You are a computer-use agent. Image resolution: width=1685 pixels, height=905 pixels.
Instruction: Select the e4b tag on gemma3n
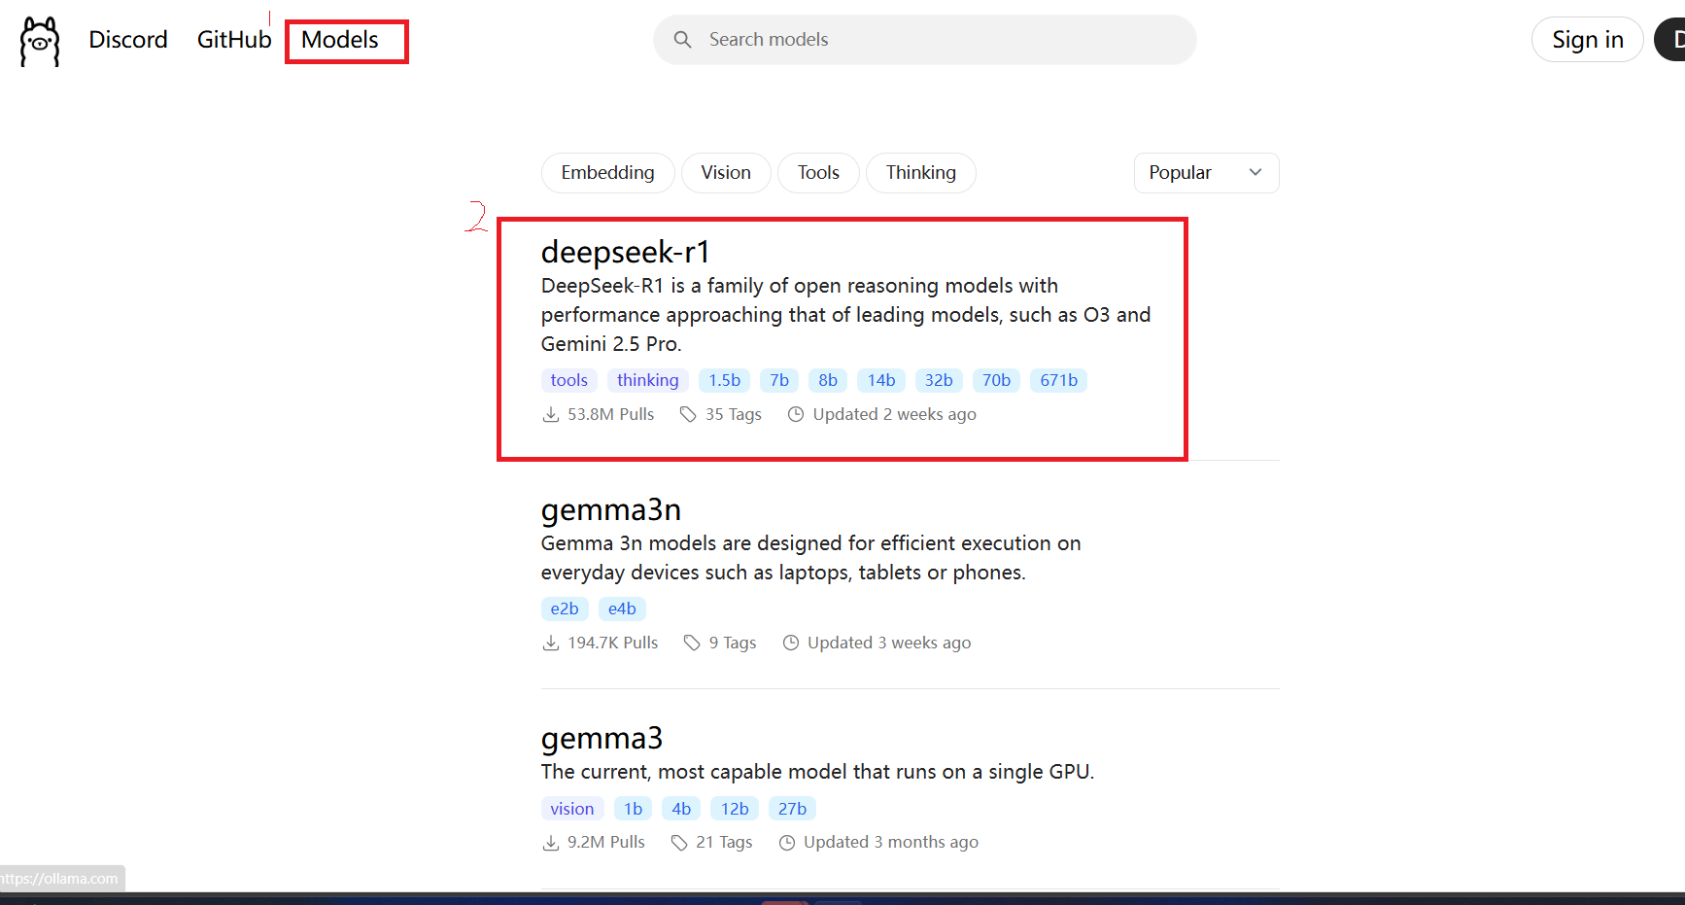pyautogui.click(x=622, y=609)
